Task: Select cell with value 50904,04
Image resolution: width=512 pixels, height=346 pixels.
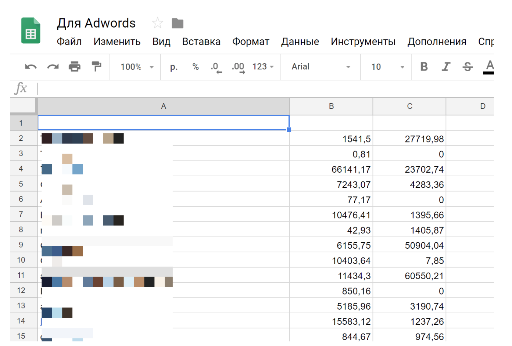Action: pyautogui.click(x=409, y=245)
